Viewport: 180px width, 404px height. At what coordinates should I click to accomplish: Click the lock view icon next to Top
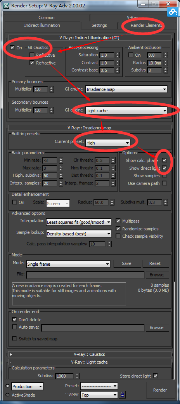click(122, 394)
